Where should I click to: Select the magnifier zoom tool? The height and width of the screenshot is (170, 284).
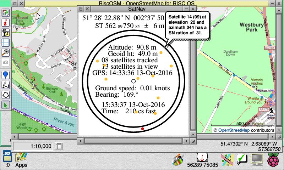6,52
